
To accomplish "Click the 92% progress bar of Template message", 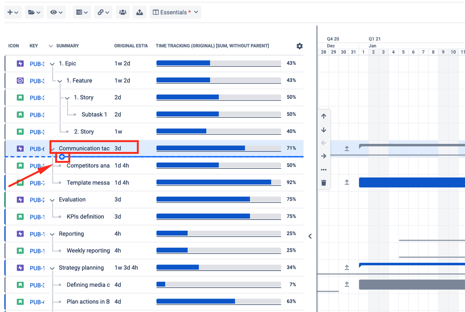I will (x=219, y=182).
